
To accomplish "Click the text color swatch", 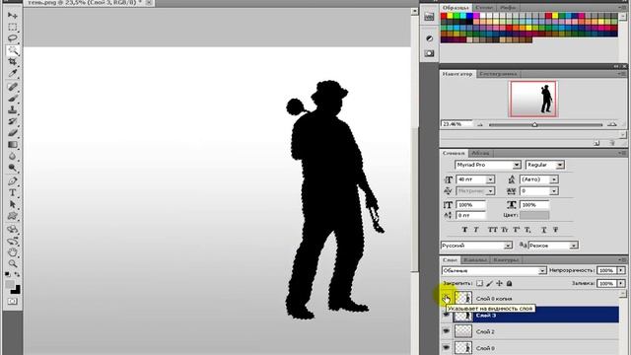I will click(534, 215).
